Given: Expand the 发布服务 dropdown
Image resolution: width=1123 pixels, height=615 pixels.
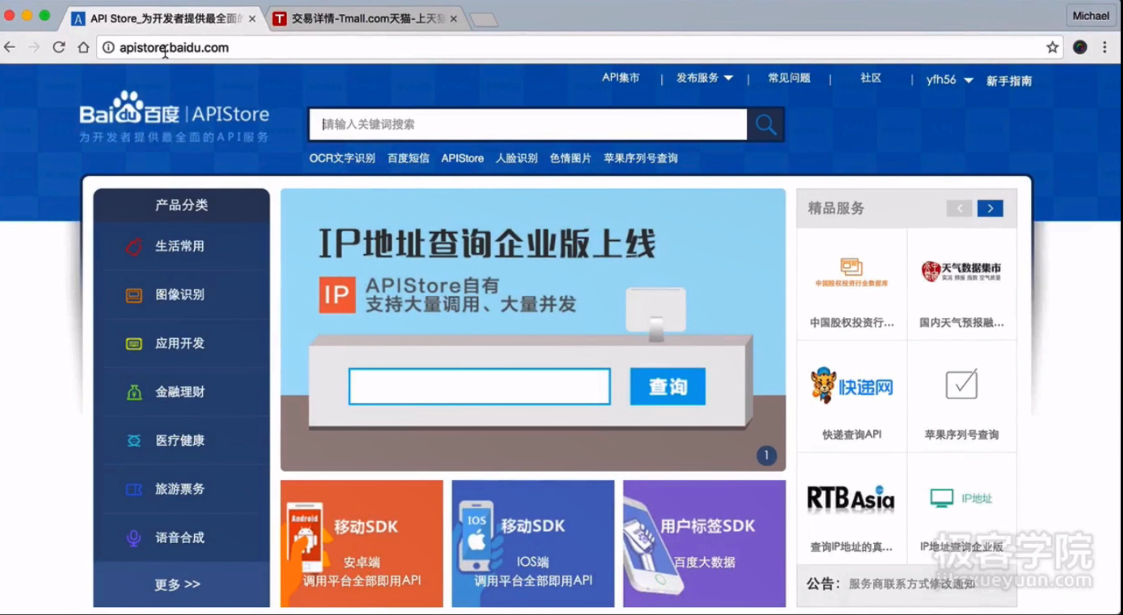Looking at the screenshot, I should coord(705,78).
